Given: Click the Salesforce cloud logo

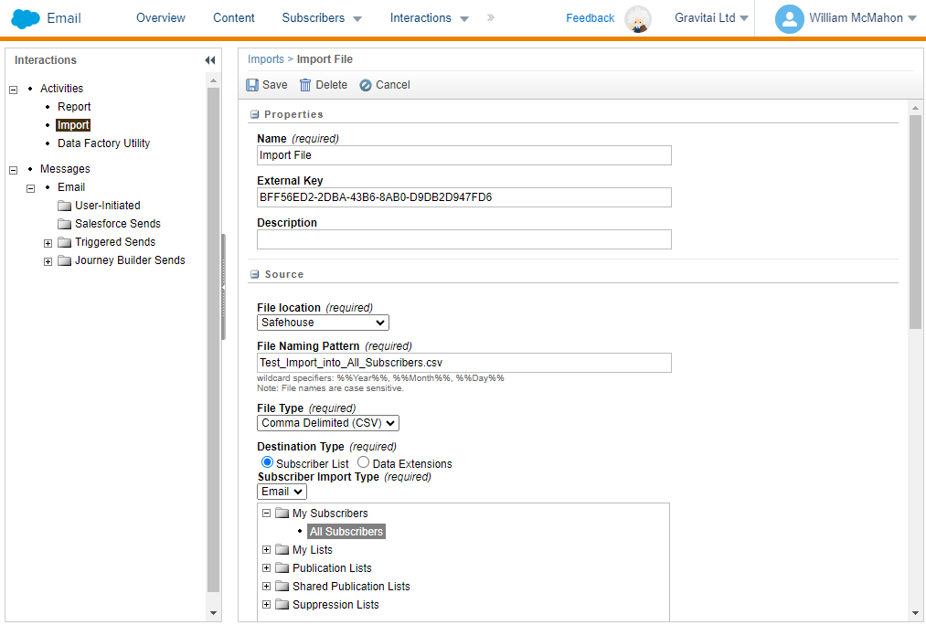Looking at the screenshot, I should point(26,18).
